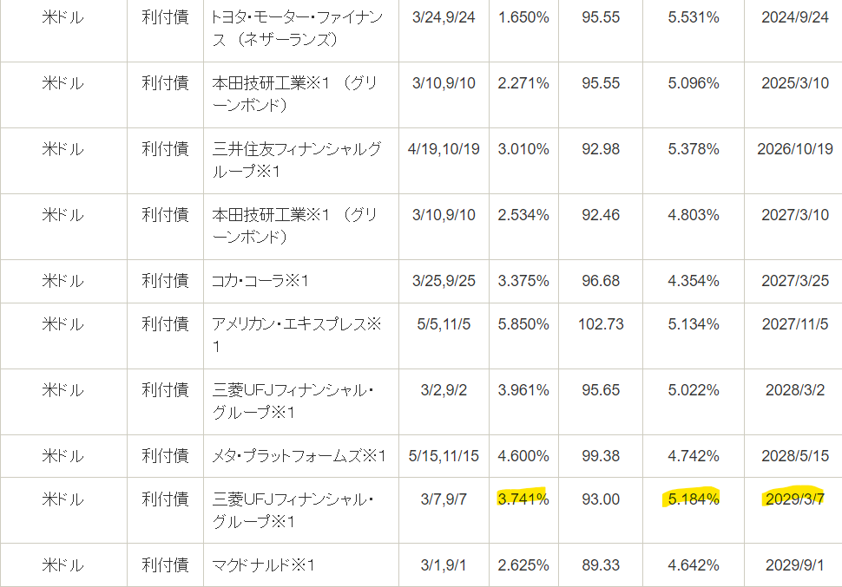This screenshot has height=587, width=842.
Task: Click highlighted maturity date 2029/3/7
Action: [795, 499]
